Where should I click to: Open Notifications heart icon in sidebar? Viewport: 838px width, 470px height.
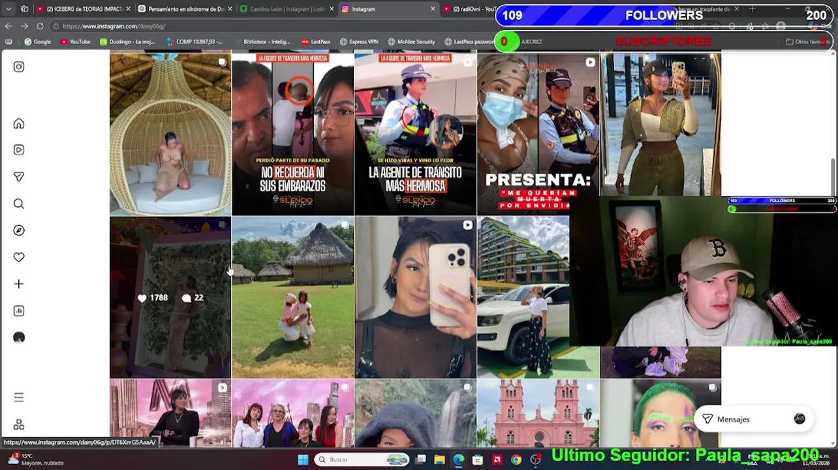pyautogui.click(x=19, y=257)
